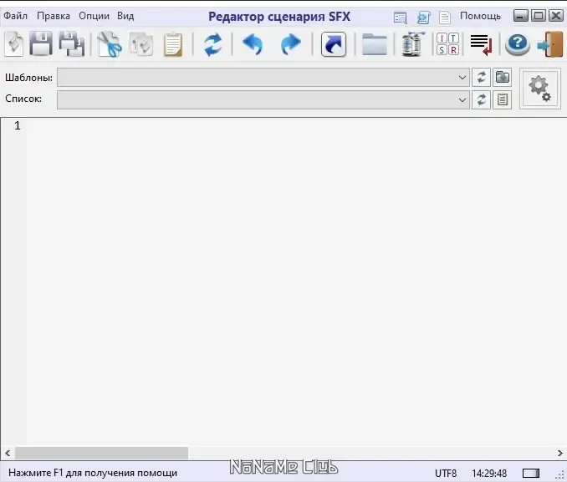Click the ITSR letters icon
Viewport: 567px width, 482px height.
click(447, 44)
